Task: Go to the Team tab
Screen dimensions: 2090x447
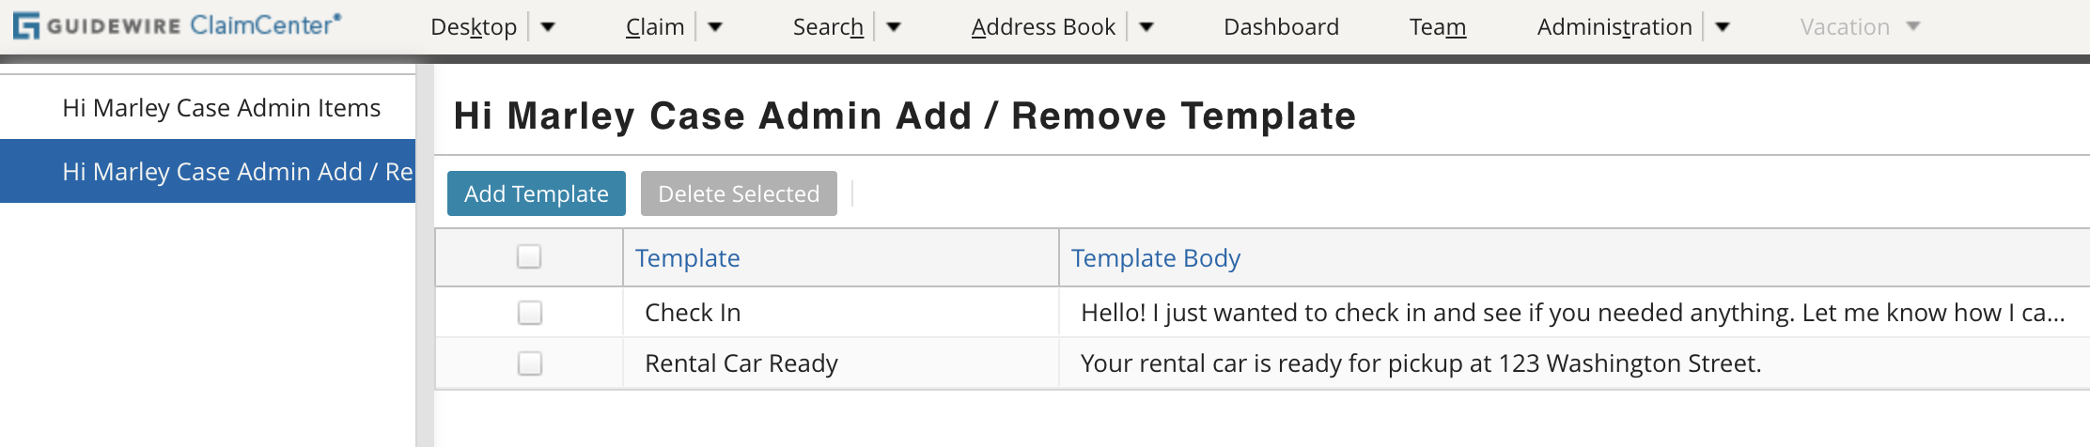Action: pyautogui.click(x=1437, y=27)
